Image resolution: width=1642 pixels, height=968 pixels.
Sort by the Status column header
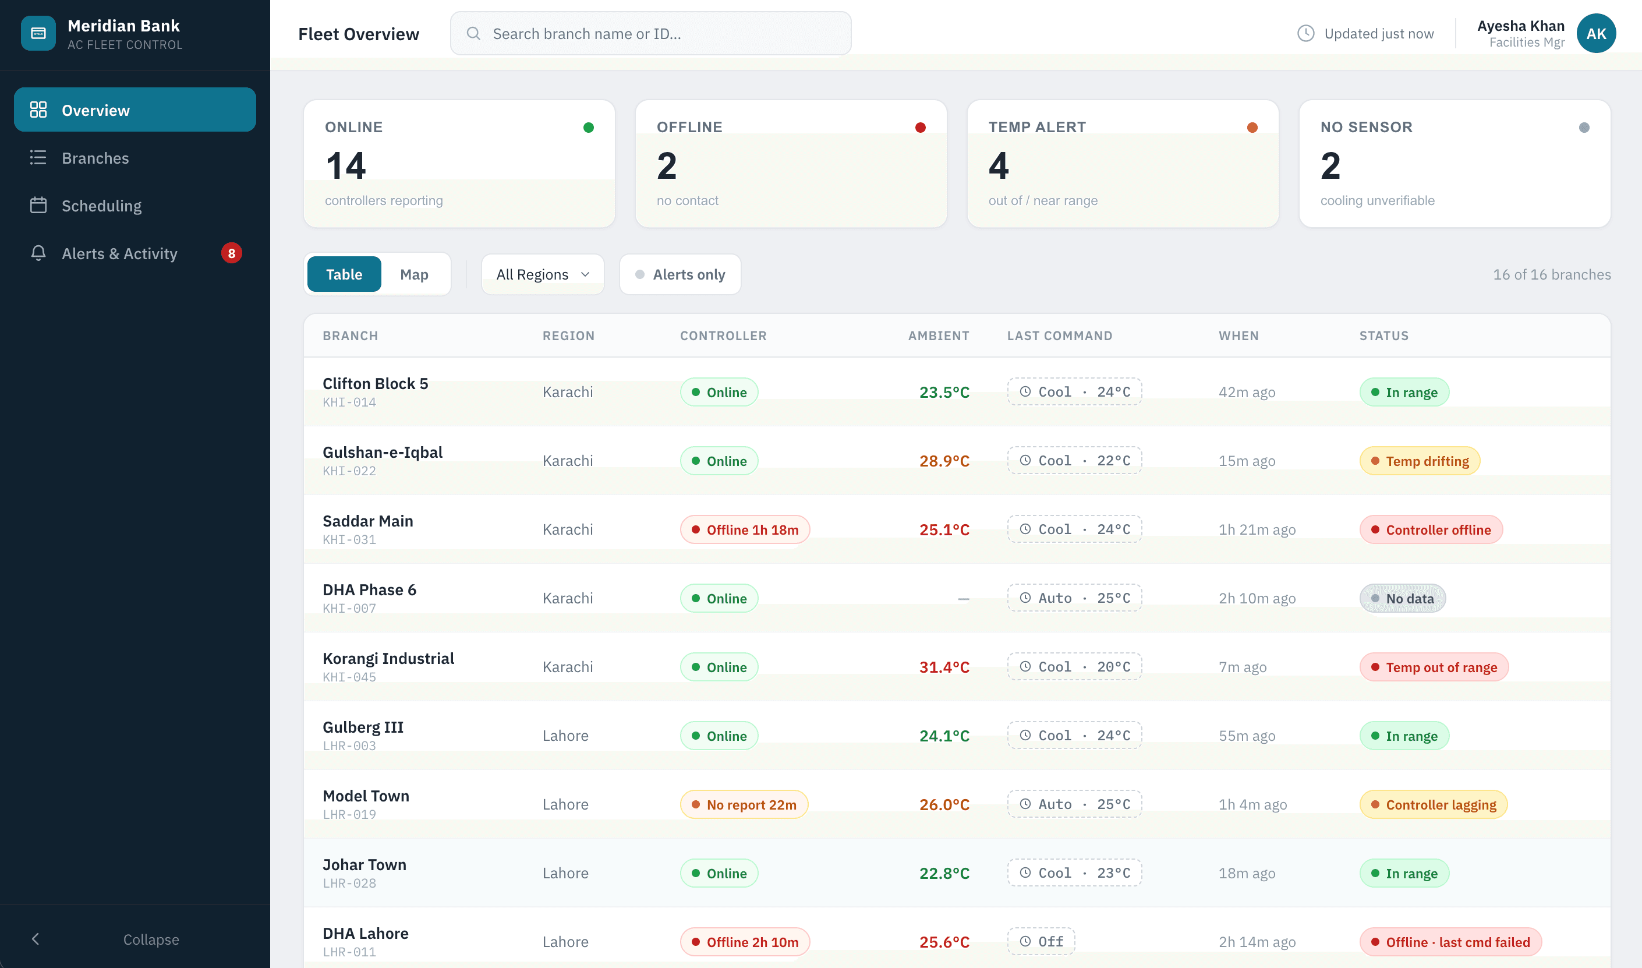click(1384, 335)
